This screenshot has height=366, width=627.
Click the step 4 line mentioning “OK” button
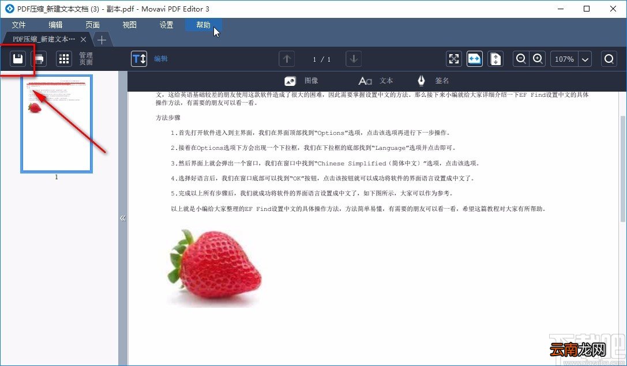pos(322,178)
